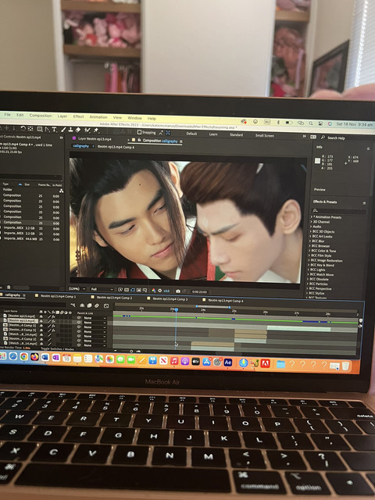Image resolution: width=375 pixels, height=500 pixels.
Task: Click the Effects & Presets search magnifier icon
Action: [316, 210]
